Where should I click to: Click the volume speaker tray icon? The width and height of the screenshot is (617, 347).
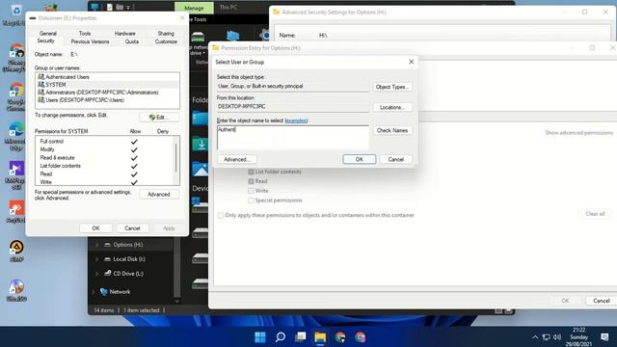point(557,337)
